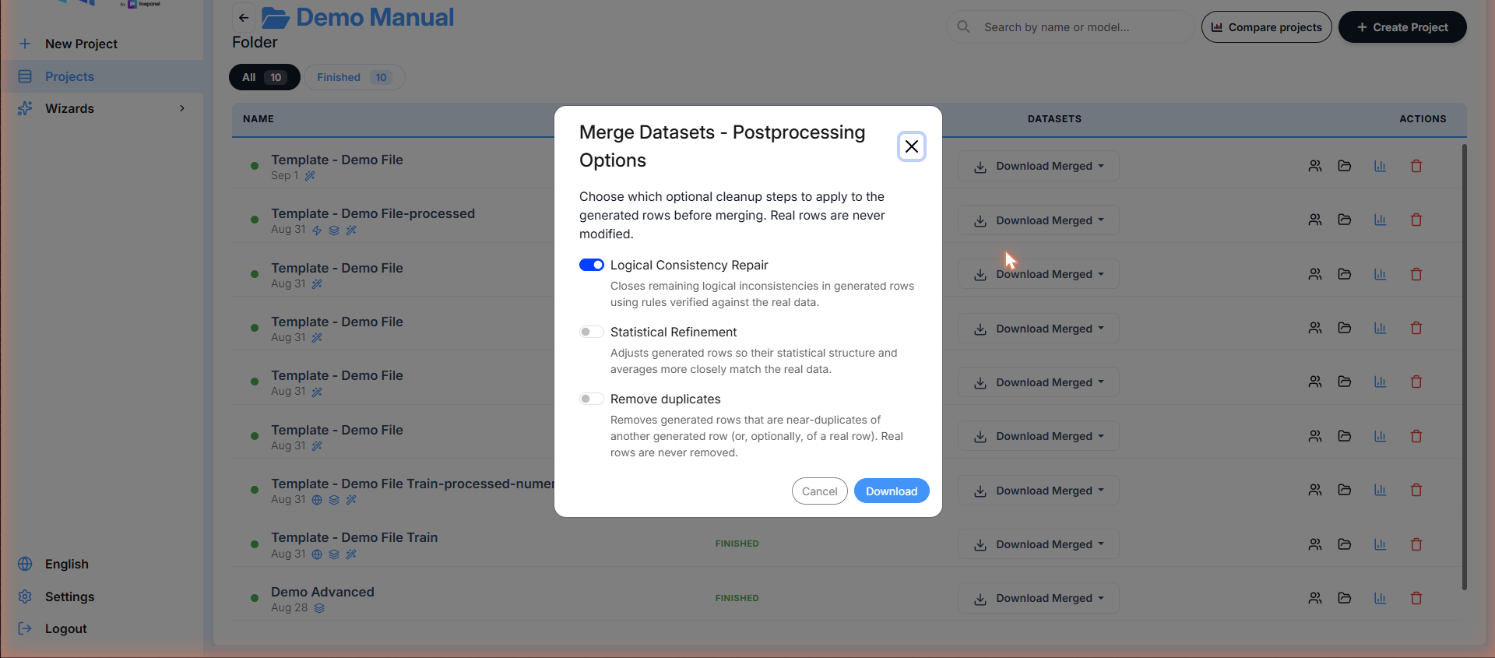Delete the Demo Advanced project
The image size is (1495, 658).
1416,598
